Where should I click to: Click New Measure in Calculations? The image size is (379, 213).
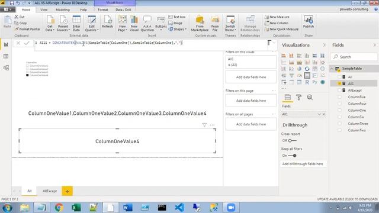coord(277,17)
